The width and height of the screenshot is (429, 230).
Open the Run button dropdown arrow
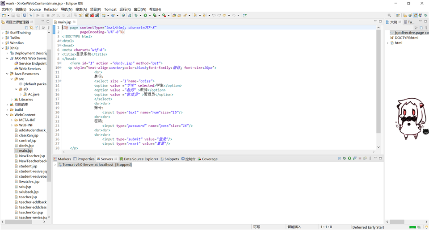click(150, 15)
